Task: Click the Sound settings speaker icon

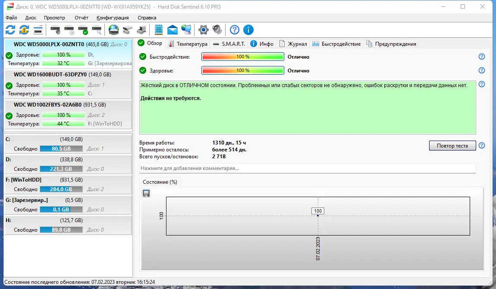Action: pyautogui.click(x=217, y=30)
